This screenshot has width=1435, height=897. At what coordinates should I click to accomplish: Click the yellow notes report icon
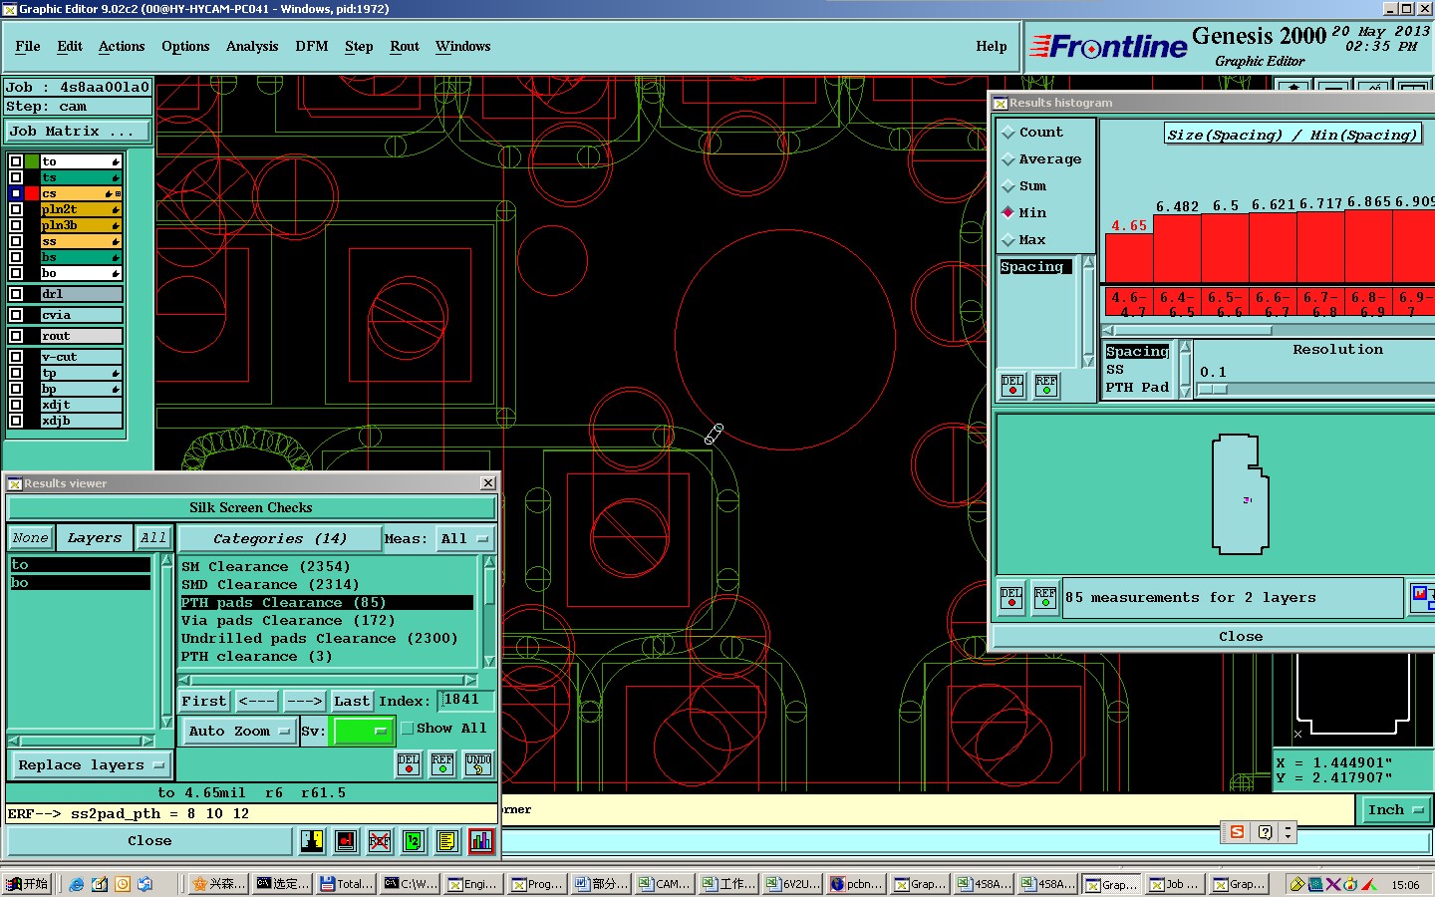coord(447,841)
